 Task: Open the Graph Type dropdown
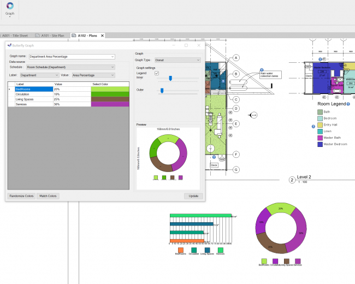click(x=175, y=60)
